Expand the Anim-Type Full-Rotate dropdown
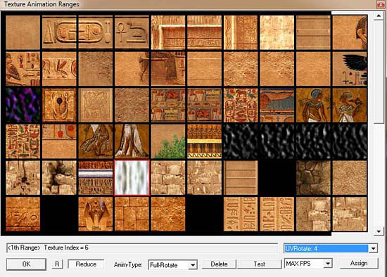The image size is (387, 277). tap(193, 265)
